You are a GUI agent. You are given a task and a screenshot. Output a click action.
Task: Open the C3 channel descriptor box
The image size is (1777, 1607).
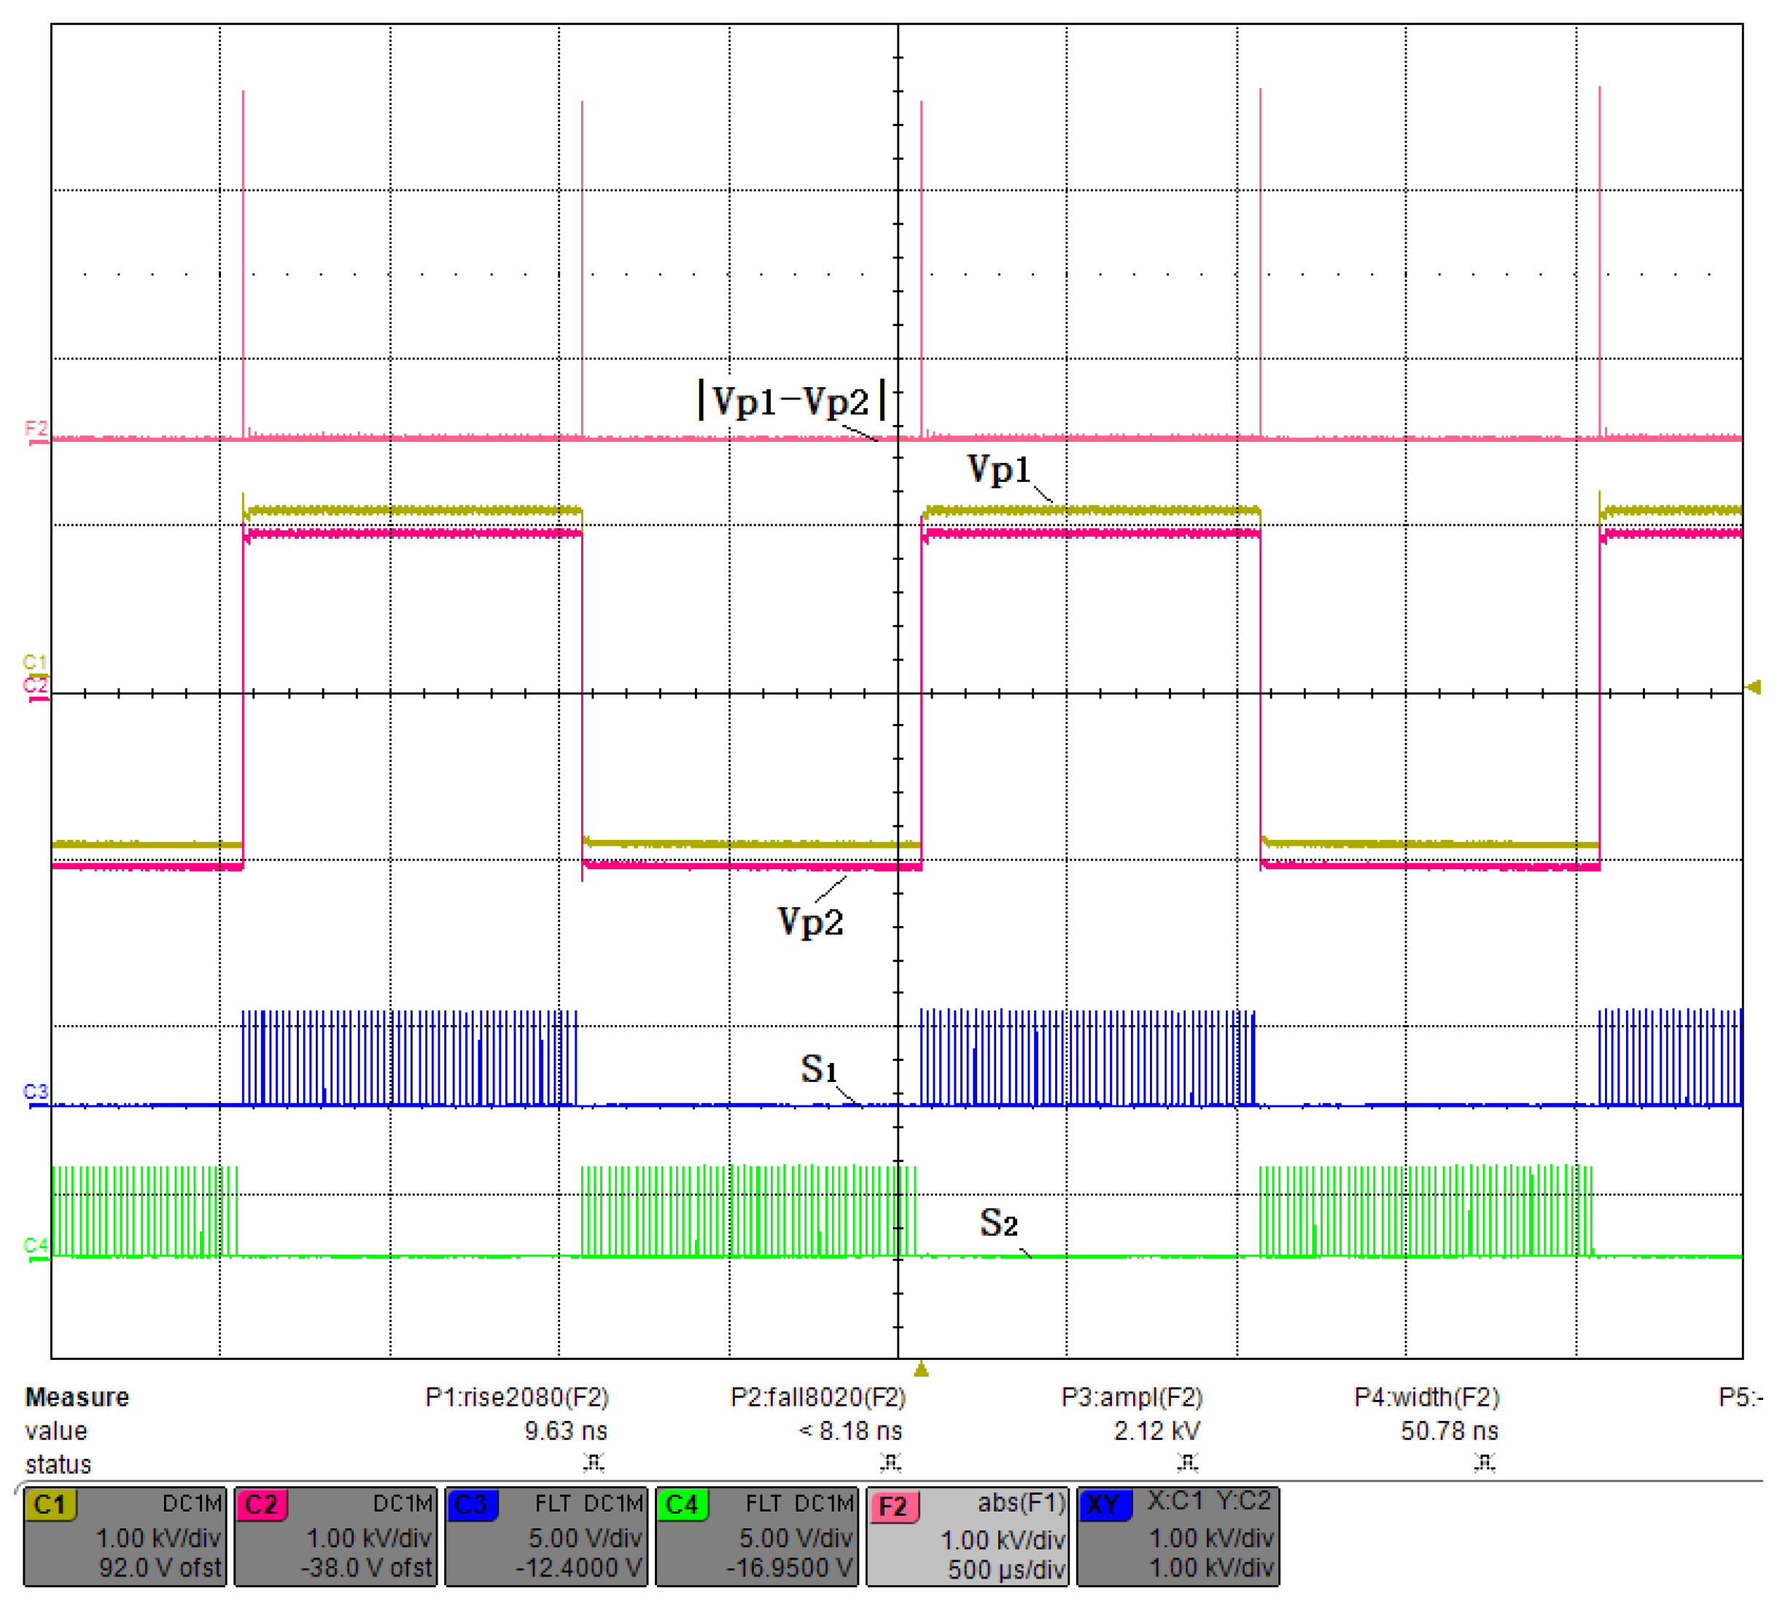click(545, 1536)
